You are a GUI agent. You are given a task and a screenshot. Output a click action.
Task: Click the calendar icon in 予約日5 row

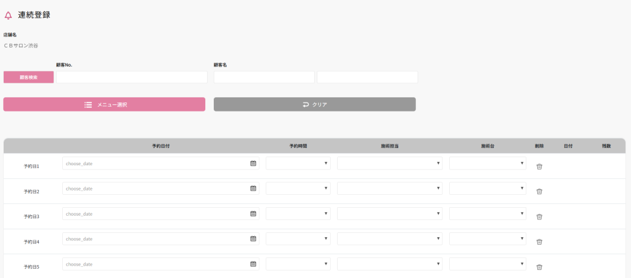click(x=253, y=264)
